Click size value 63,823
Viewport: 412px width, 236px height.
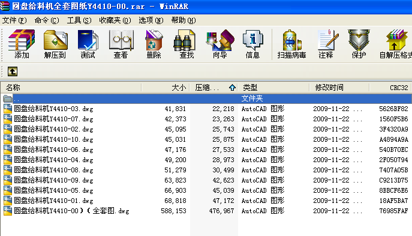tap(175, 180)
